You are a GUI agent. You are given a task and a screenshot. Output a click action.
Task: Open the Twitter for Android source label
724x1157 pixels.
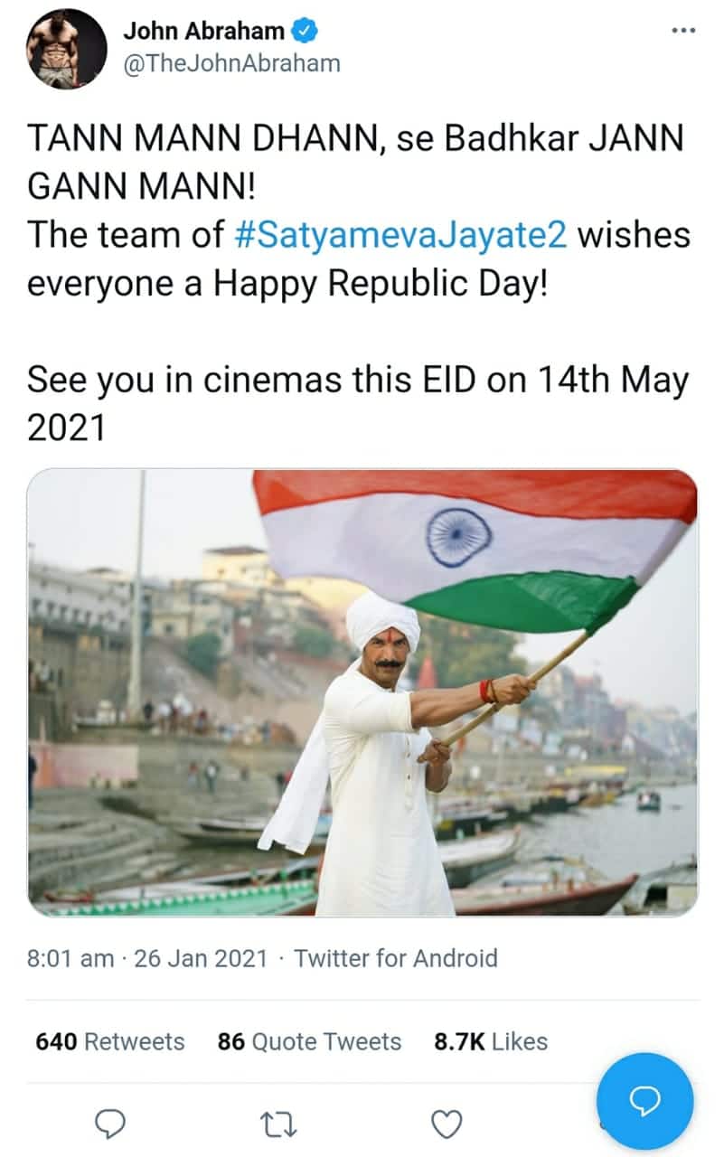pos(396,958)
